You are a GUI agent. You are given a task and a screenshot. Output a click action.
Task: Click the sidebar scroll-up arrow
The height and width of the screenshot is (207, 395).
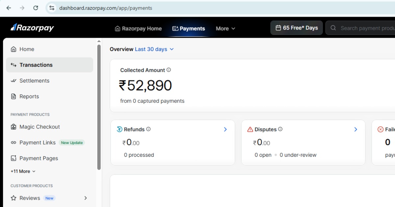point(99,41)
